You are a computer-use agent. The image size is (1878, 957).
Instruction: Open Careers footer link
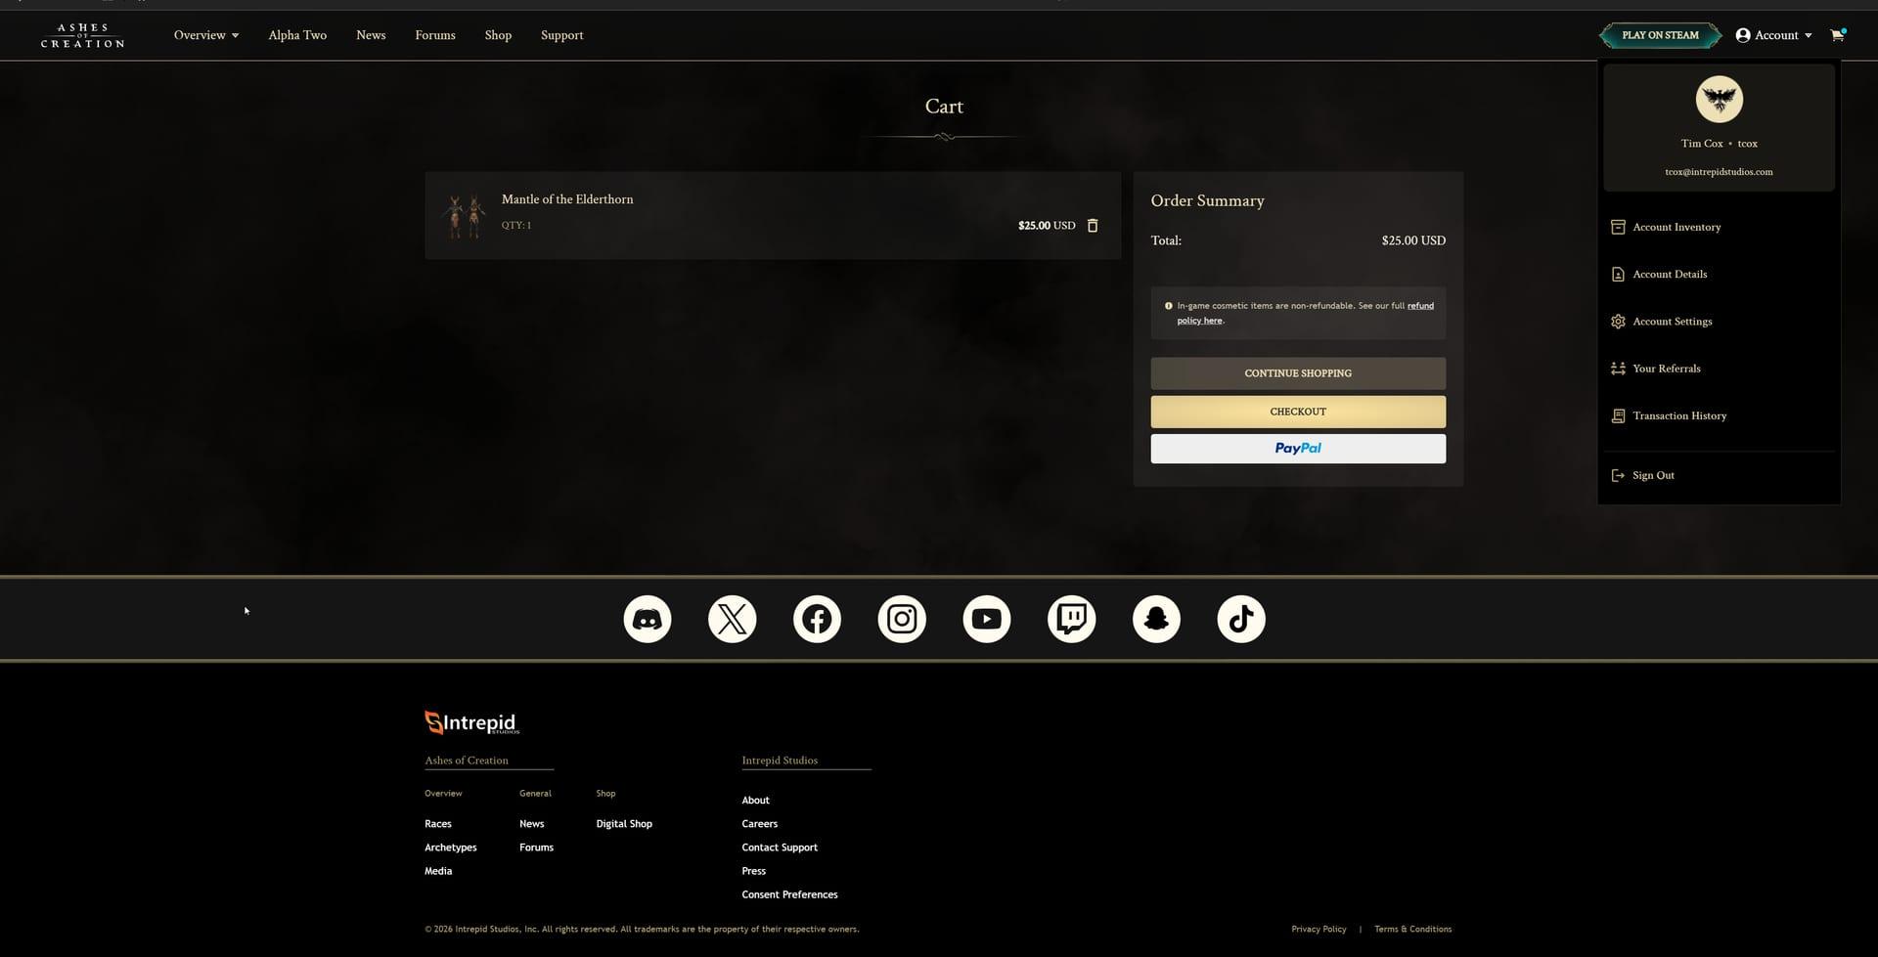pos(760,824)
